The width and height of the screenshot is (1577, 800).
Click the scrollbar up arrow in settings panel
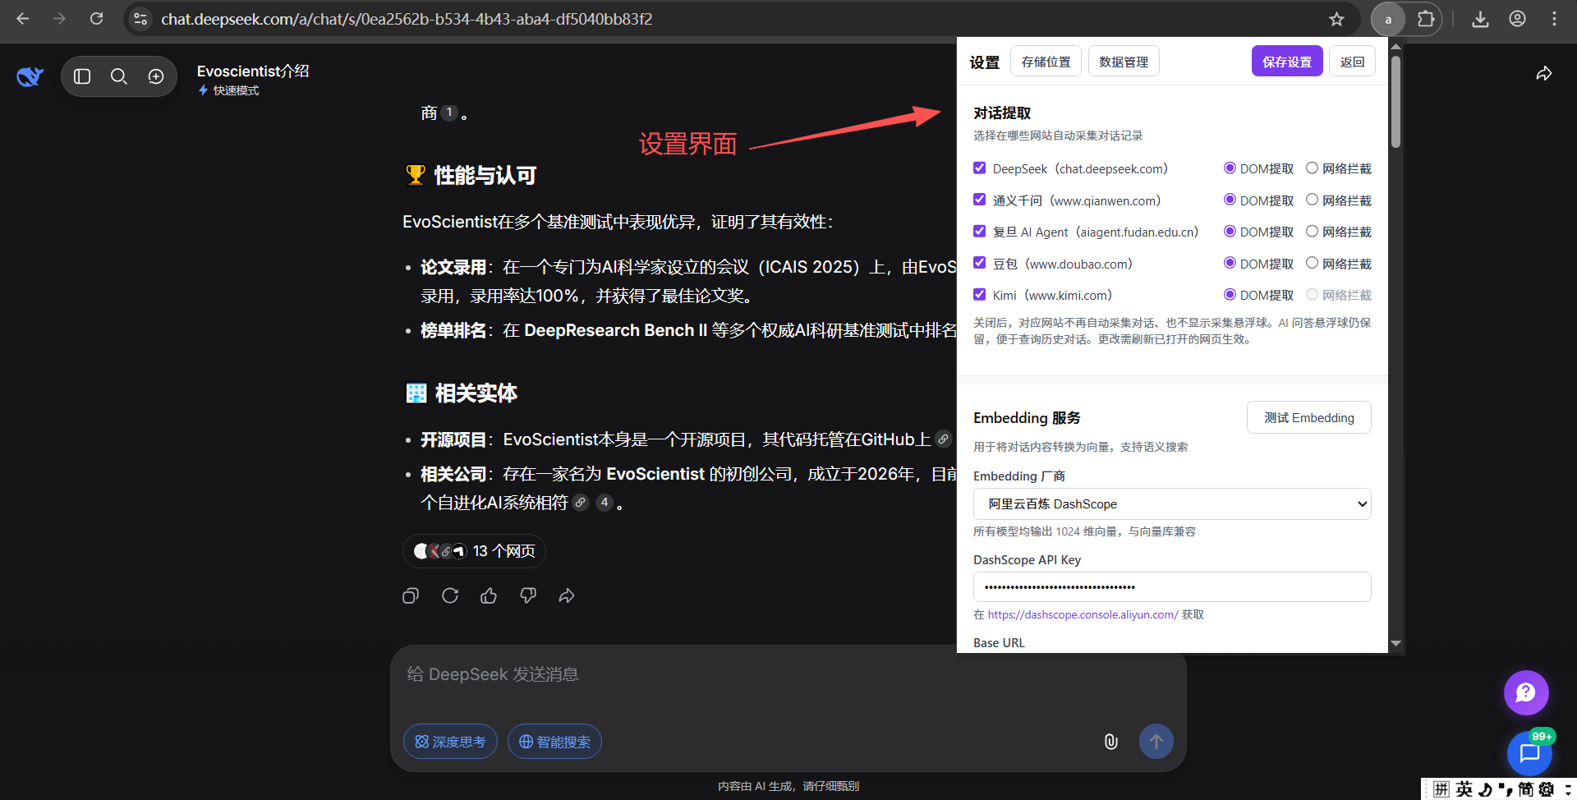tap(1396, 46)
